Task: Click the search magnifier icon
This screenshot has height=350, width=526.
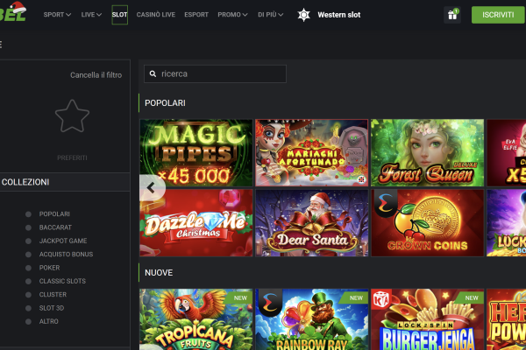Action: [x=153, y=73]
